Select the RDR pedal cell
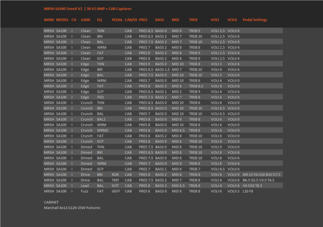Image resolution: width=323 pixels, height=227 pixels. click(x=115, y=175)
